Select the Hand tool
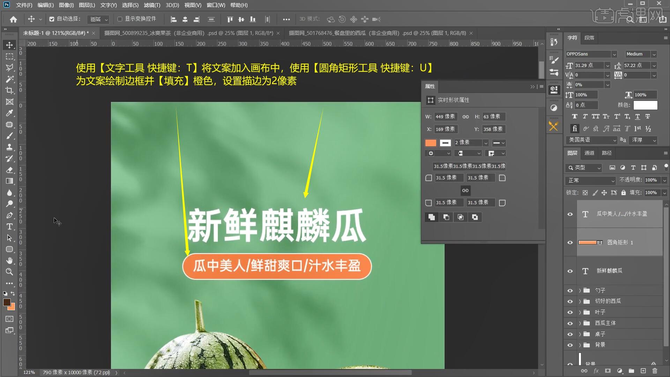The image size is (670, 377). 9,260
